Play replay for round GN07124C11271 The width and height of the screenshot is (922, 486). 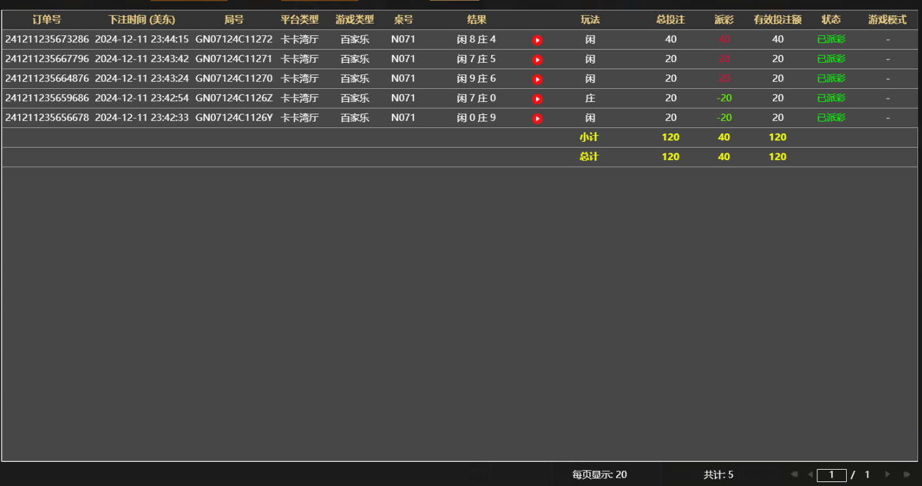point(537,59)
